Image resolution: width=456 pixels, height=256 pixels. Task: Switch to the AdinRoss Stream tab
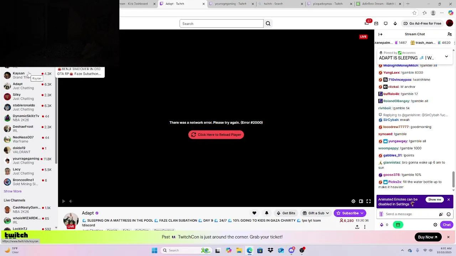tap(378, 4)
